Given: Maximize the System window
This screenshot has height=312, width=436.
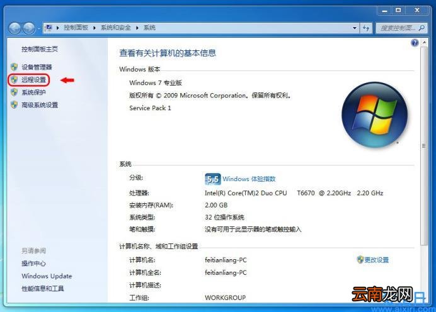Looking at the screenshot, I should (x=398, y=11).
